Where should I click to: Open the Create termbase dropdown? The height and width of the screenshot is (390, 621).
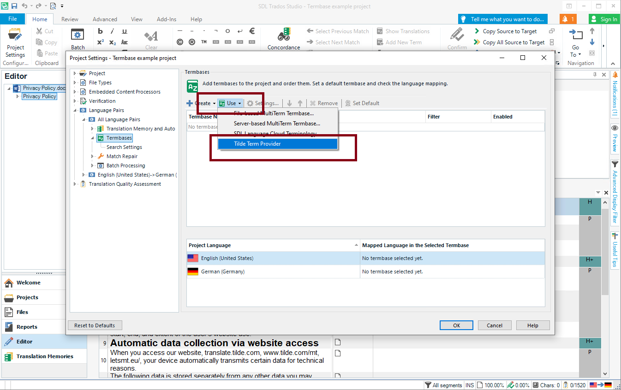pos(201,103)
